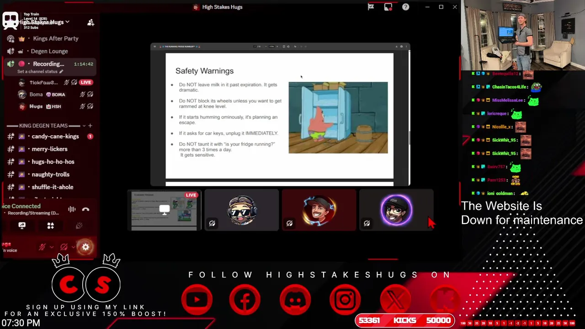Click Boma's muted microphone icon

pos(82,95)
